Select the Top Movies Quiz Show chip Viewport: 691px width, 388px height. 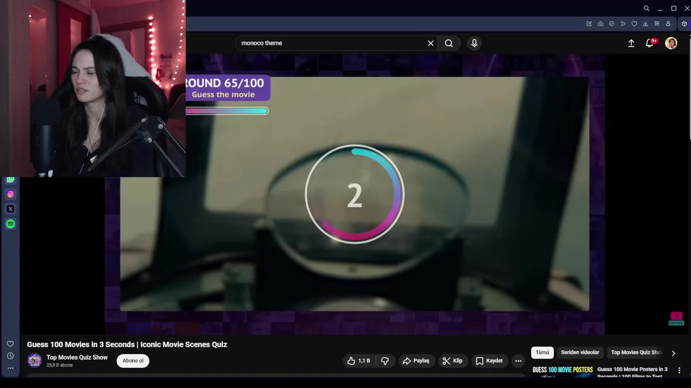636,352
